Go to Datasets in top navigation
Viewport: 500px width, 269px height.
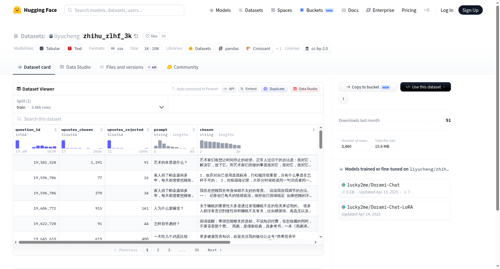251,10
